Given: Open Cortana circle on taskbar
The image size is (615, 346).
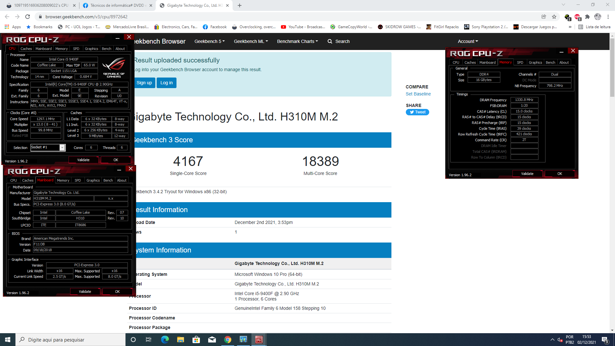Looking at the screenshot, I should tap(133, 340).
